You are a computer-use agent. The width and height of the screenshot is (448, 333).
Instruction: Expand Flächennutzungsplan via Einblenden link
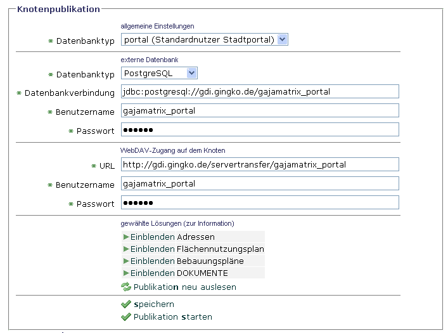[153, 249]
